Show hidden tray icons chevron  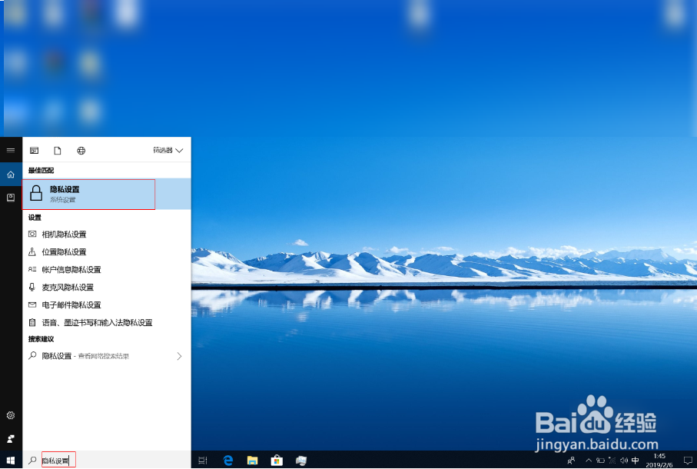589,461
